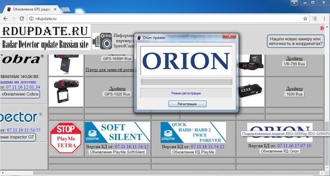Viewport: 330px width, 176px height.
Task: Click Обновление PlayMe Soft\Silent button
Action: click(117, 152)
